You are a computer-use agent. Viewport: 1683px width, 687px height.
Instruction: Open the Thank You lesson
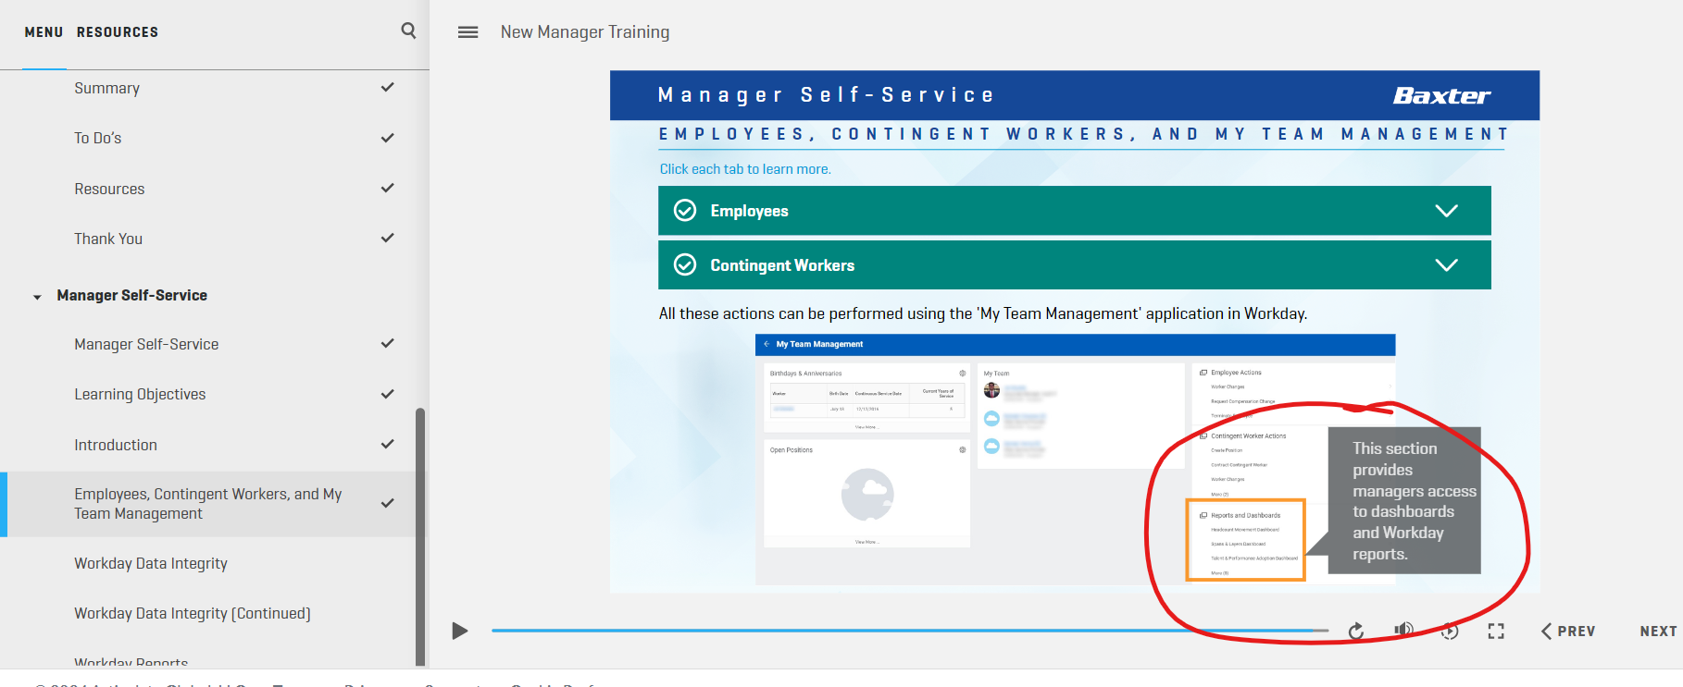pyautogui.click(x=108, y=239)
